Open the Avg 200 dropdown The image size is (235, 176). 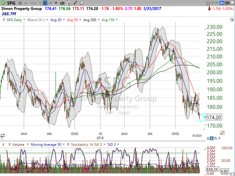pos(98,20)
